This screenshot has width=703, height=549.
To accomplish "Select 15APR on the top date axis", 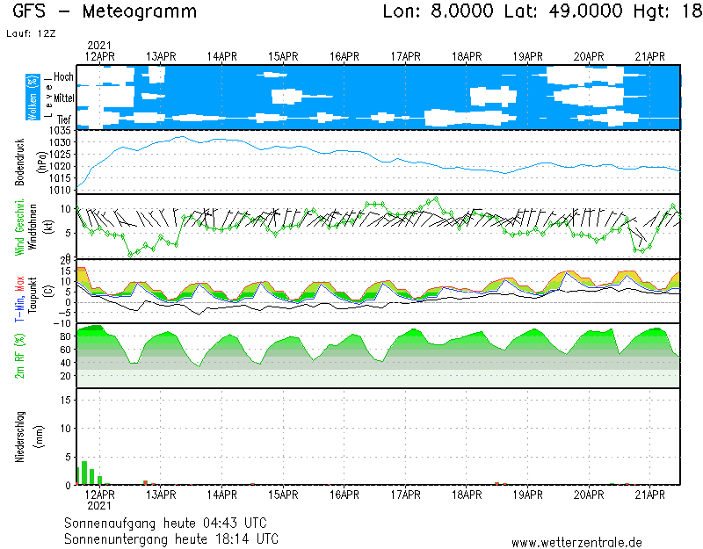I will click(284, 56).
